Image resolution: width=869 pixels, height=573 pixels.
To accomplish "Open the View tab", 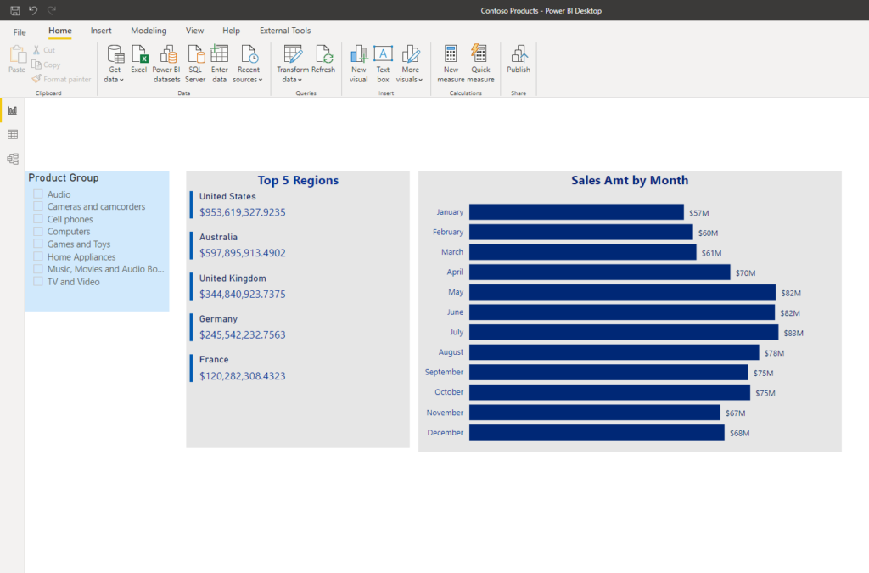I will [x=194, y=31].
